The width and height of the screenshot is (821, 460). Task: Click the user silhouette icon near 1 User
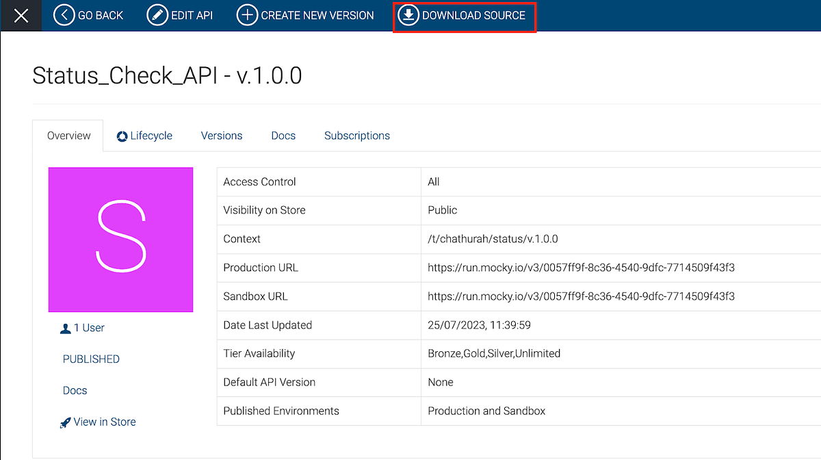[x=64, y=327]
